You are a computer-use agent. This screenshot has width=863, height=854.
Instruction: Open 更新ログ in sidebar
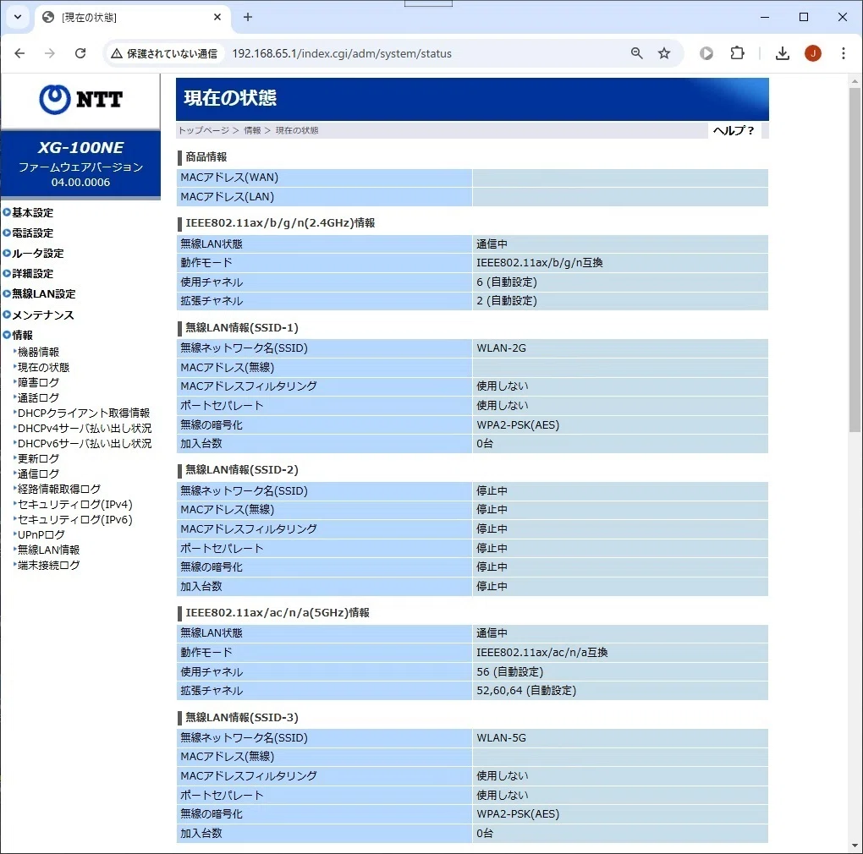(38, 458)
